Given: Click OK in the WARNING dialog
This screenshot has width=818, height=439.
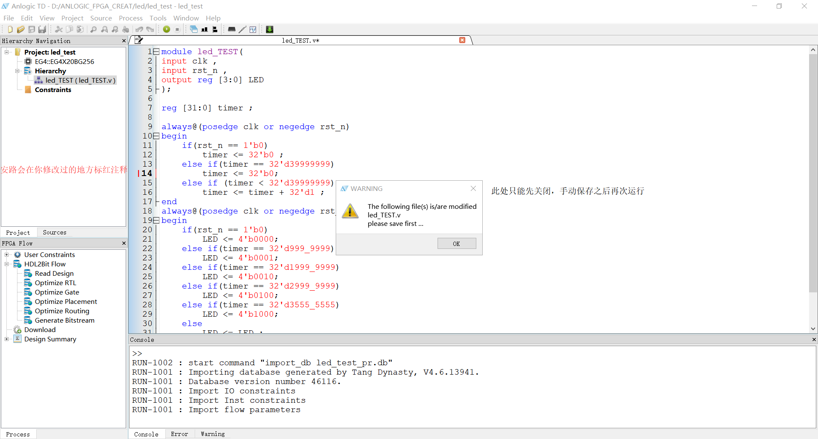Looking at the screenshot, I should (x=457, y=243).
